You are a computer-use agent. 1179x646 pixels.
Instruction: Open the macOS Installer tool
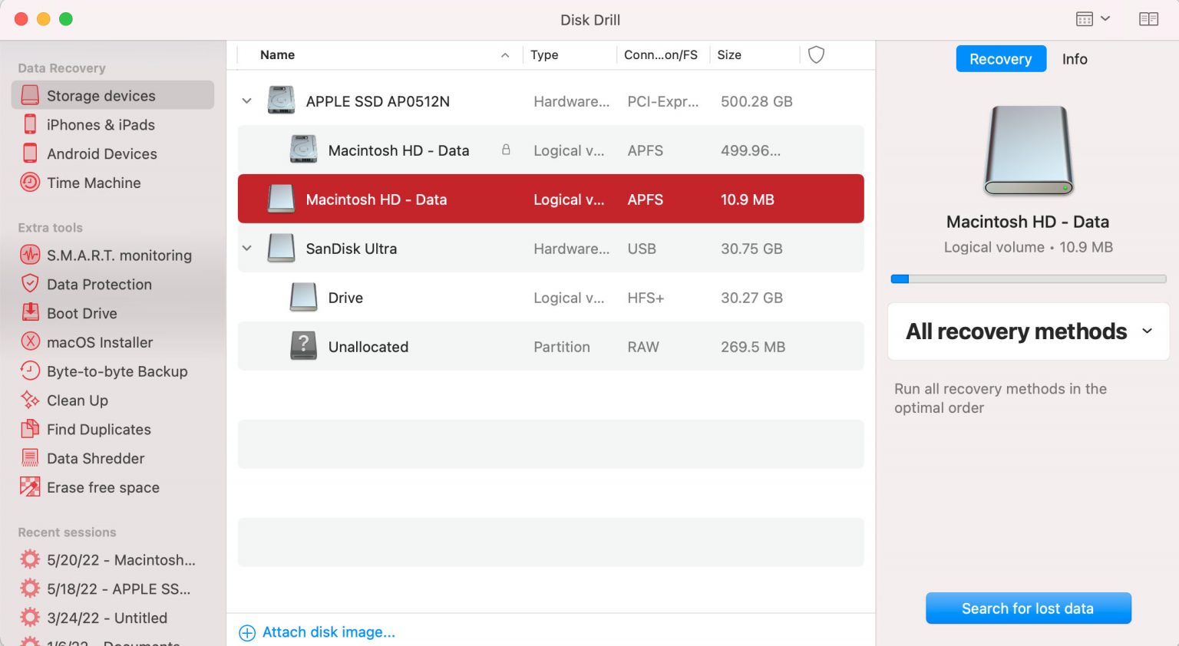tap(100, 342)
